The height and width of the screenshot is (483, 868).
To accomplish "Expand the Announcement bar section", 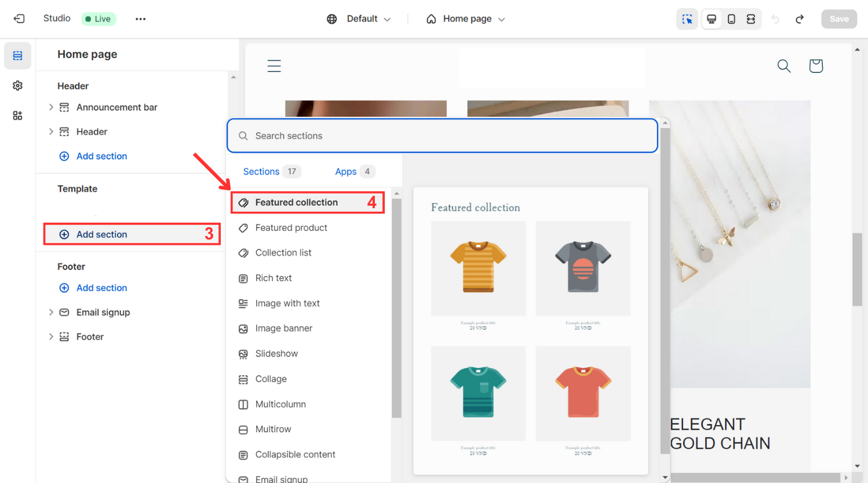I will coord(51,107).
